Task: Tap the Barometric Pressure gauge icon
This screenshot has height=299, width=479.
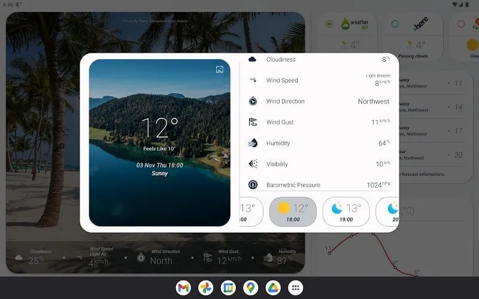Action: click(x=253, y=185)
